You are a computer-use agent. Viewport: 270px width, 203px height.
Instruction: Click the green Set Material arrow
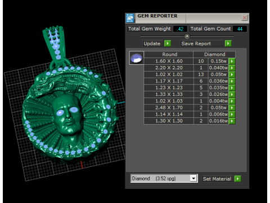pyautogui.click(x=237, y=179)
